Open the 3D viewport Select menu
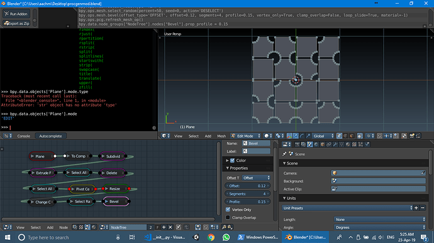Screen dimensions: 434x243 (x=194, y=136)
